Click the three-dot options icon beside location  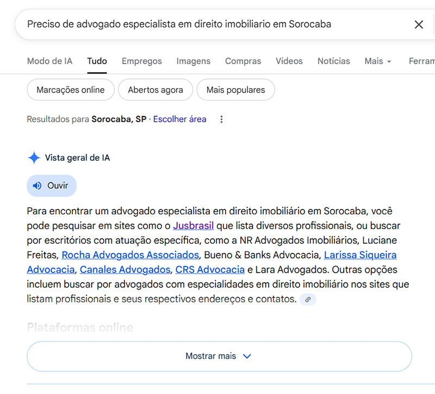pos(221,119)
